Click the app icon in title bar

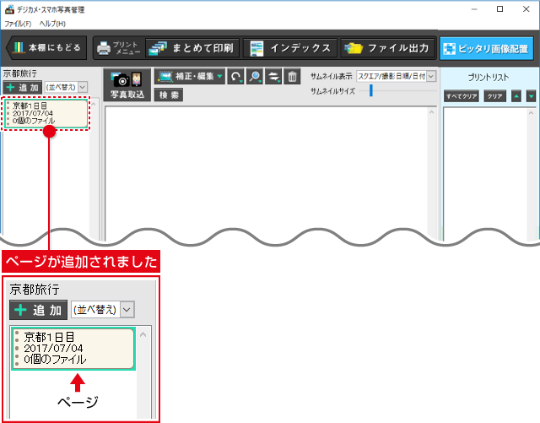coord(9,9)
